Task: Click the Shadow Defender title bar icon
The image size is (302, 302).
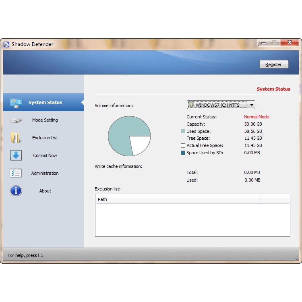Action: coord(6,44)
